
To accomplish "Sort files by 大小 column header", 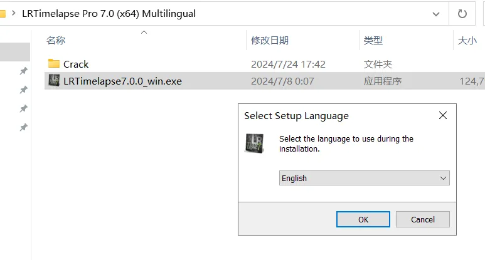I will 467,41.
